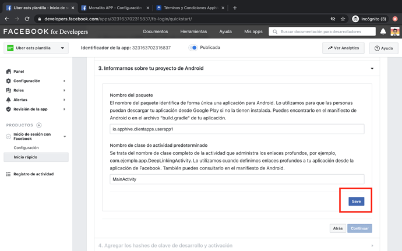Image resolution: width=402 pixels, height=251 pixels.
Task: Click the Nombre del paquete input field
Action: (x=237, y=129)
